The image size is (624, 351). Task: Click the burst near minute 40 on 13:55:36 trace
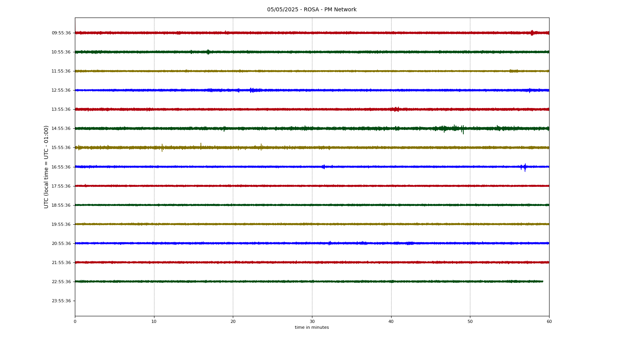coord(395,109)
